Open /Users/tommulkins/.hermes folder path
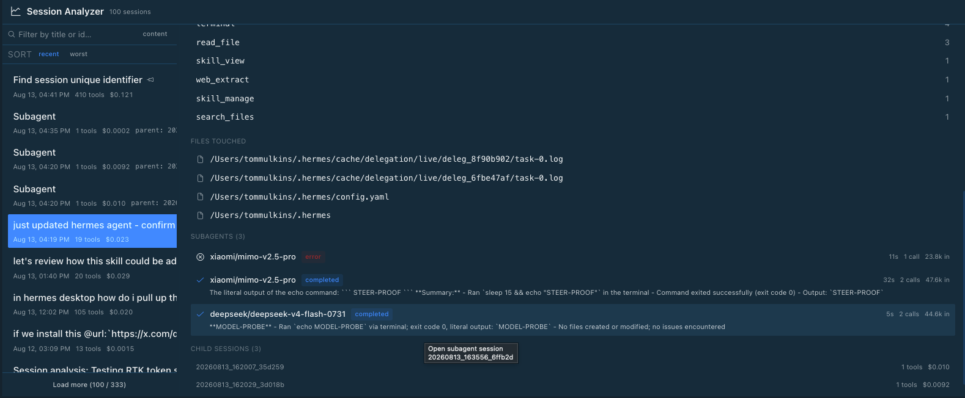 pyautogui.click(x=270, y=215)
